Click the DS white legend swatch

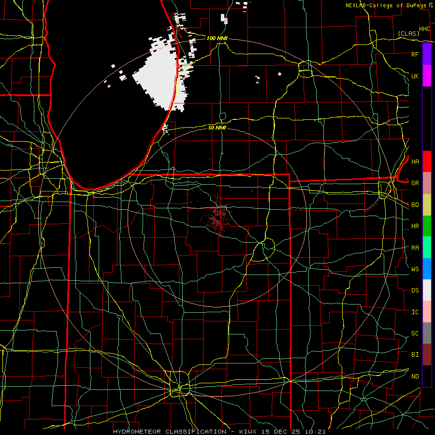pyautogui.click(x=427, y=290)
